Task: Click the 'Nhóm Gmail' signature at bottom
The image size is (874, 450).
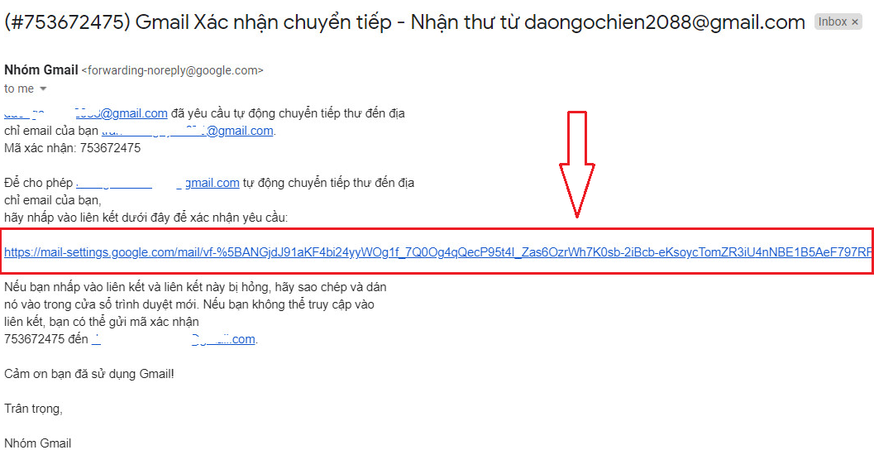Action: tap(38, 443)
